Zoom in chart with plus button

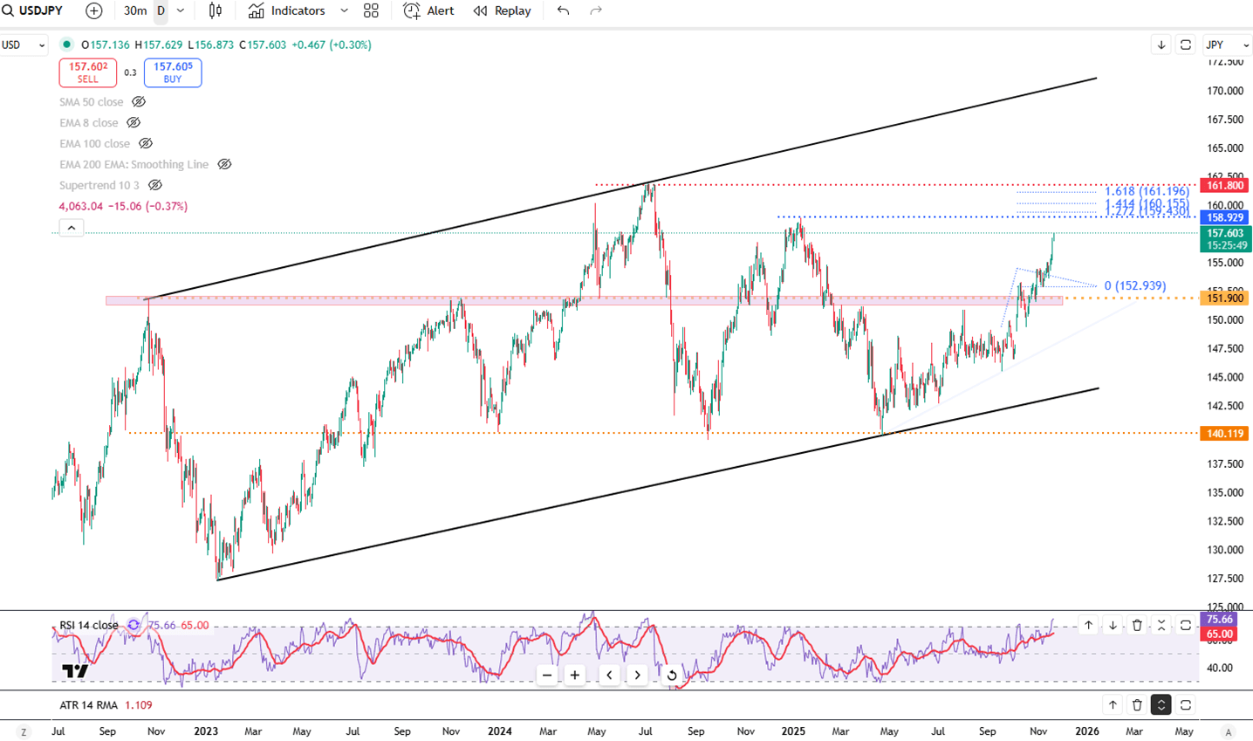[575, 675]
